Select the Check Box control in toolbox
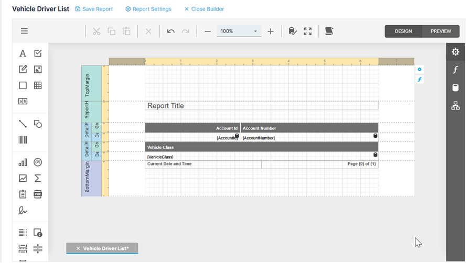 point(38,53)
